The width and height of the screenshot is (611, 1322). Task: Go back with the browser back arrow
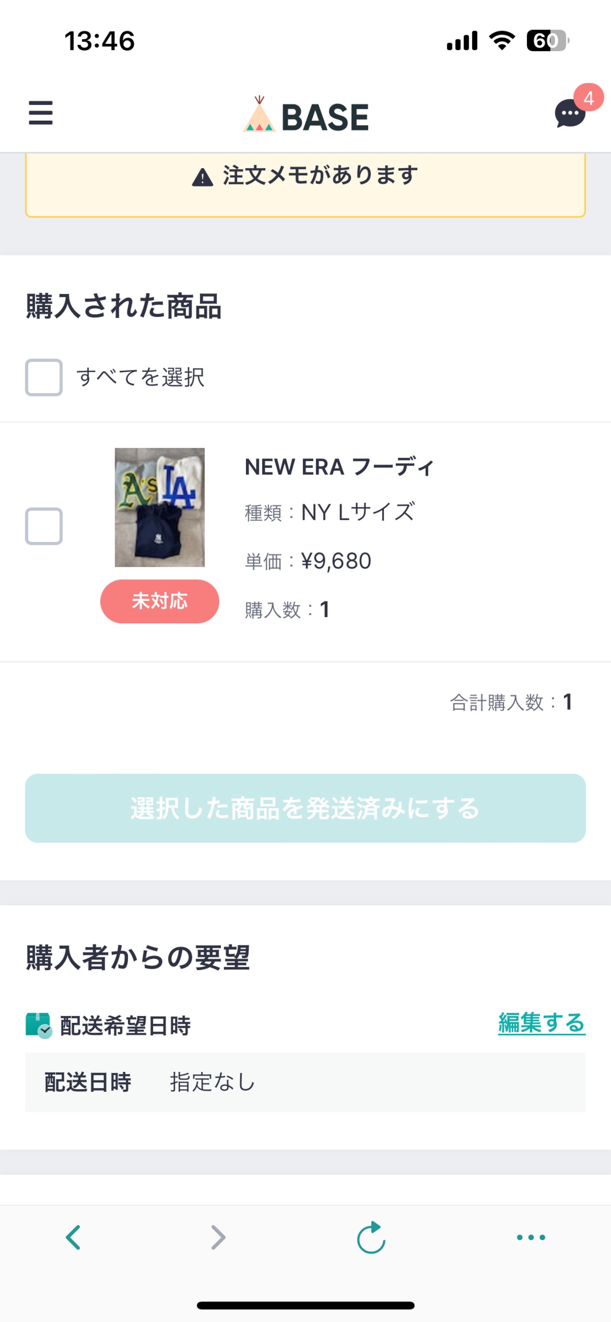(x=74, y=1237)
